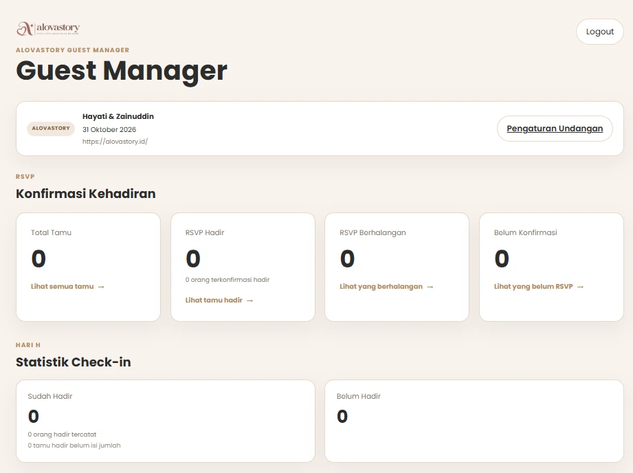
Task: Click '0 tamu hadir belum isi jumlah'
Action: 74,445
